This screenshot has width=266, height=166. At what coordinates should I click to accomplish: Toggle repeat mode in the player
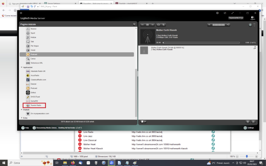(x=159, y=25)
